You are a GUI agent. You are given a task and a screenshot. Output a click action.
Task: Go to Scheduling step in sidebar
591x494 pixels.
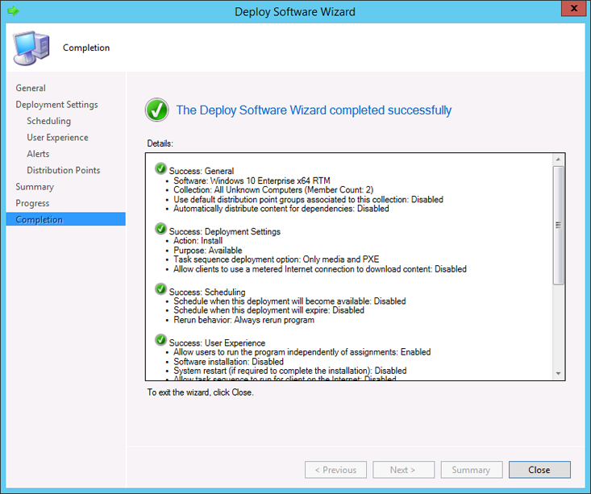click(x=48, y=121)
